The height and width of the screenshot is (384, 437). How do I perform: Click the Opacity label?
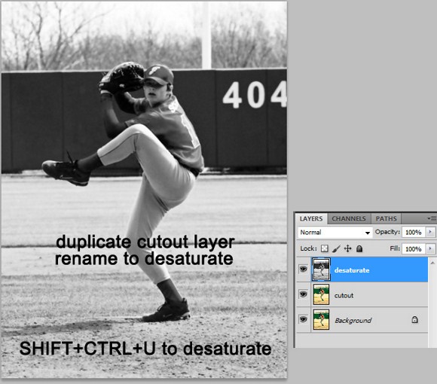point(387,232)
